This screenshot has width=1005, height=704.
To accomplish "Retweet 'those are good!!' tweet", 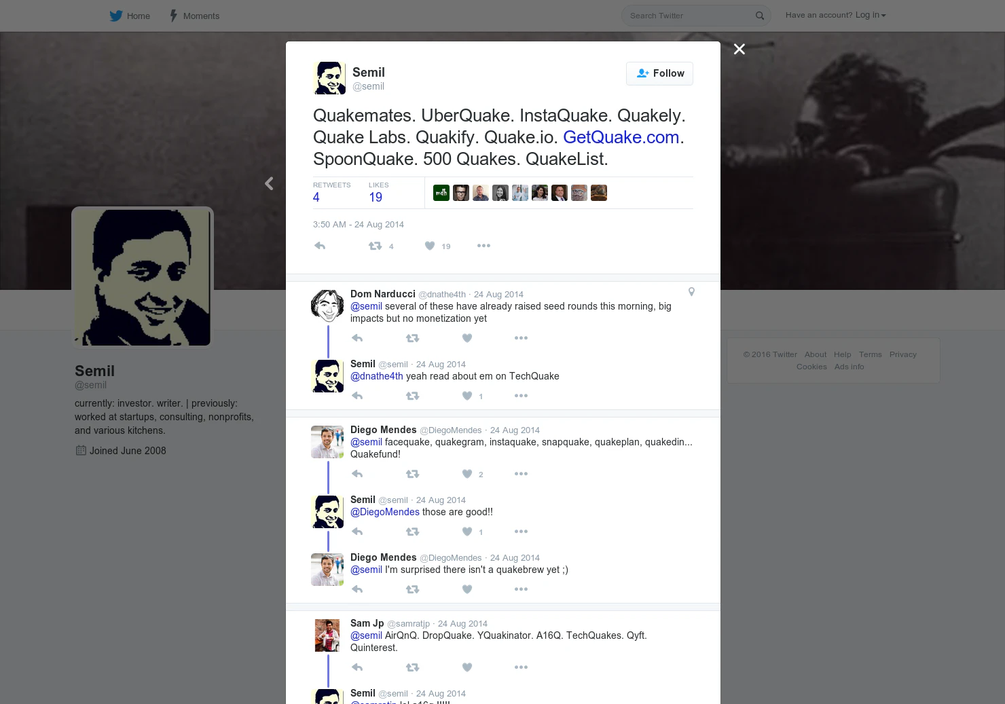I will click(412, 532).
